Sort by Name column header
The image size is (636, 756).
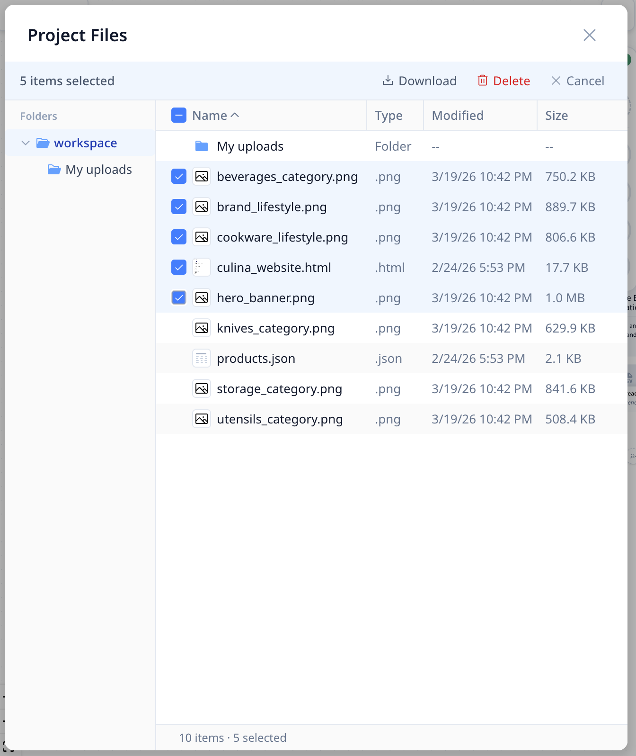tap(210, 116)
